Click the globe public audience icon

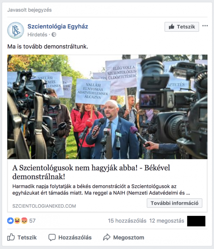54,35
